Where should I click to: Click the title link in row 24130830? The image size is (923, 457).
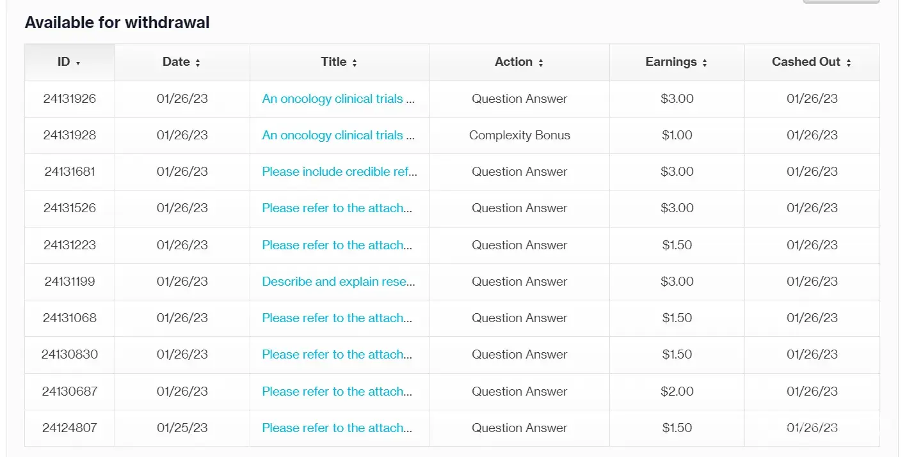point(337,355)
